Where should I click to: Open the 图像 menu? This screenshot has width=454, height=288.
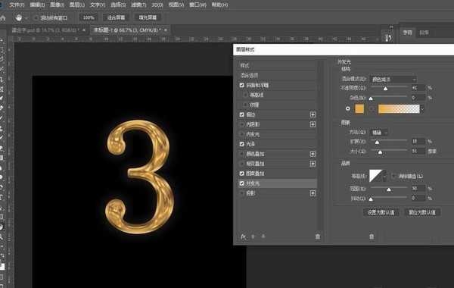tap(57, 5)
